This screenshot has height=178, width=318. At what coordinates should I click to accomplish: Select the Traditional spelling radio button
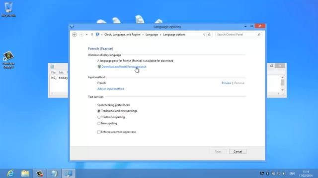click(x=99, y=117)
